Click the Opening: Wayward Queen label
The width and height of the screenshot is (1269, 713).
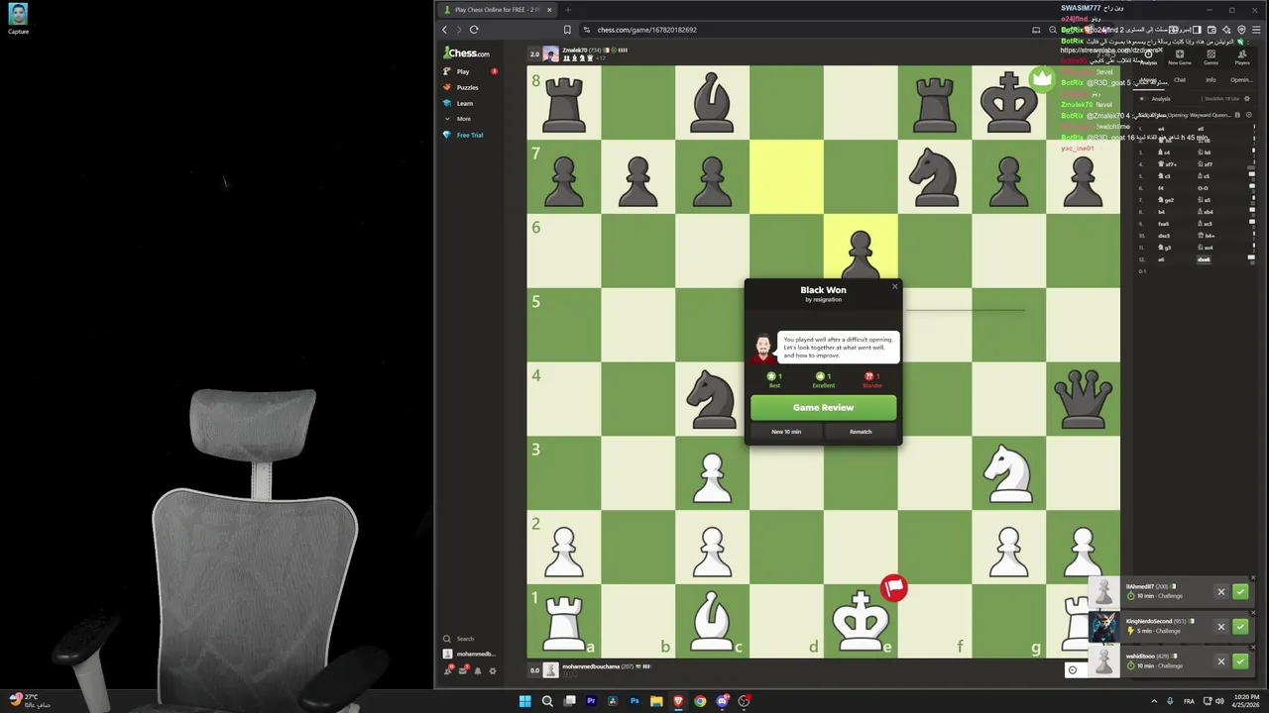[1200, 115]
